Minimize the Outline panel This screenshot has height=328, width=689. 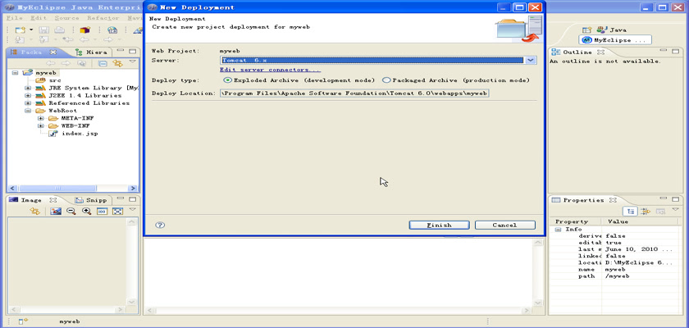(663, 52)
